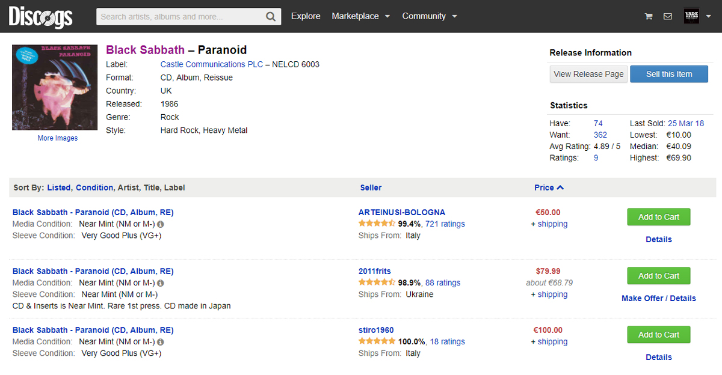Click Sell this Item button

669,74
